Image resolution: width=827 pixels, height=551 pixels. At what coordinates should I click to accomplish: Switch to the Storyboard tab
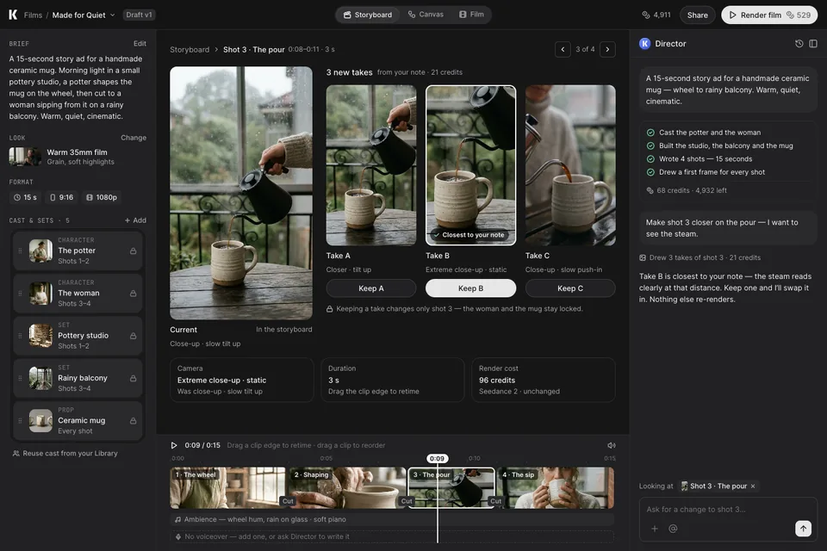(368, 15)
